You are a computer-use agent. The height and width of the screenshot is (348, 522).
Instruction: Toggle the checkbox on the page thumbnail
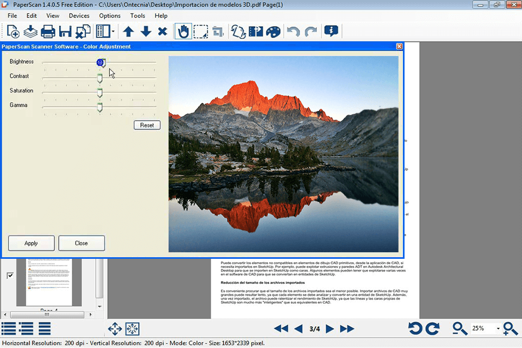tap(10, 275)
